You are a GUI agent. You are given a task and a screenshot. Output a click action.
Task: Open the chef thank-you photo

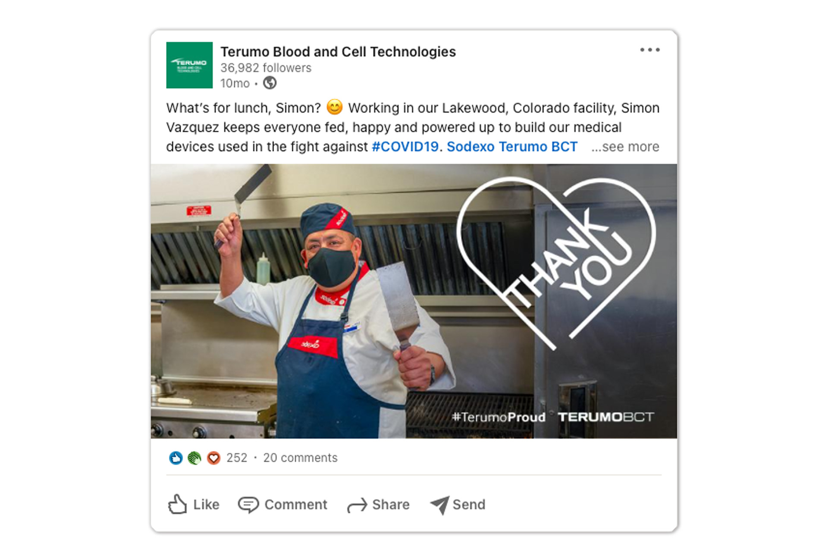point(414,301)
